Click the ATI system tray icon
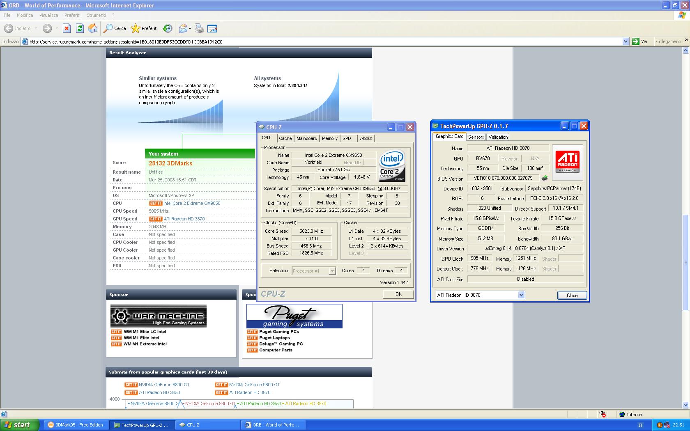690x431 pixels. [660, 425]
